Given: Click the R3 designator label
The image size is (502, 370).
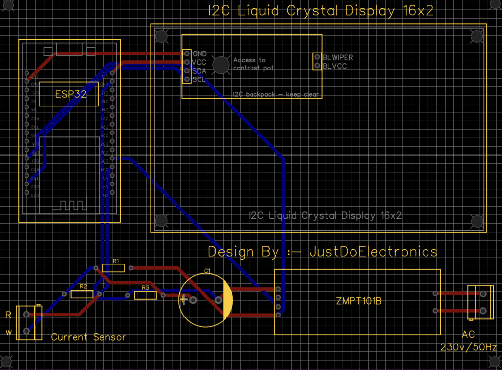Looking at the screenshot, I should click(145, 288).
